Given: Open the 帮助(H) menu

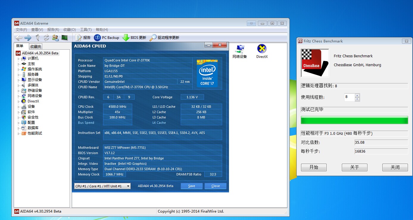Looking at the screenshot, I should coord(102,30).
